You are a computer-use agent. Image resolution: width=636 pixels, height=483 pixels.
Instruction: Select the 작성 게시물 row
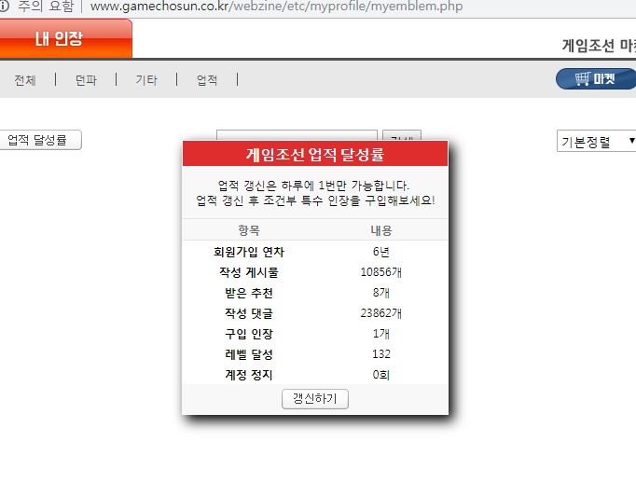[x=249, y=272]
